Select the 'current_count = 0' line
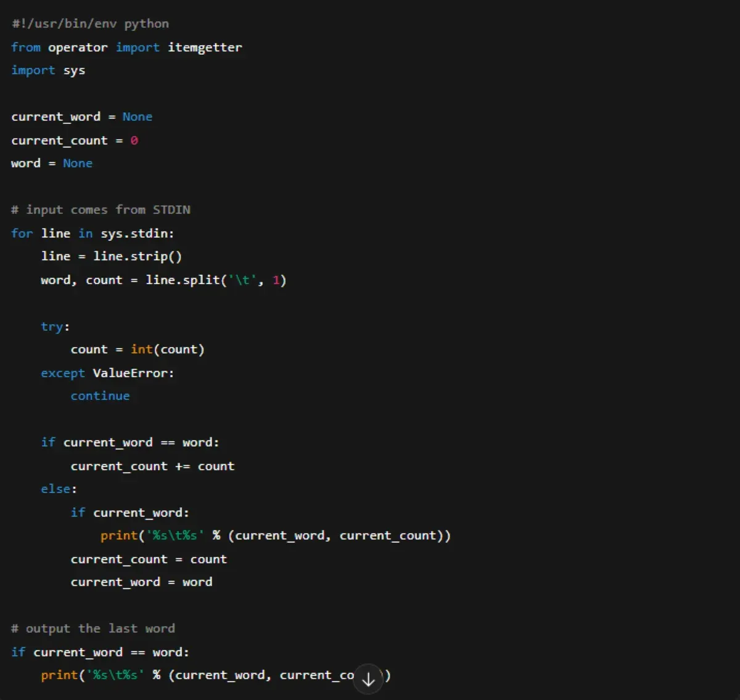 pos(75,140)
